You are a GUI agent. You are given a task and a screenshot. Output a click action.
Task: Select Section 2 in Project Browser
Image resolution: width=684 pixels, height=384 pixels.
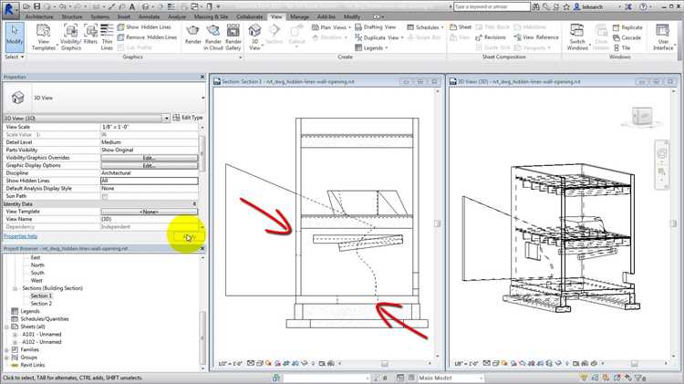click(41, 303)
